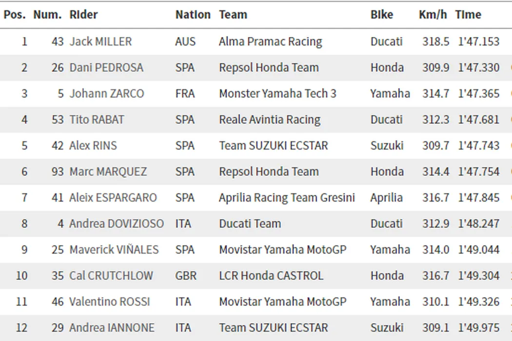Screen dimensions: 512x341
Task: Click the Nation column header
Action: pos(193,15)
